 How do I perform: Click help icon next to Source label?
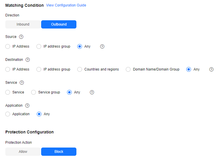(21, 37)
